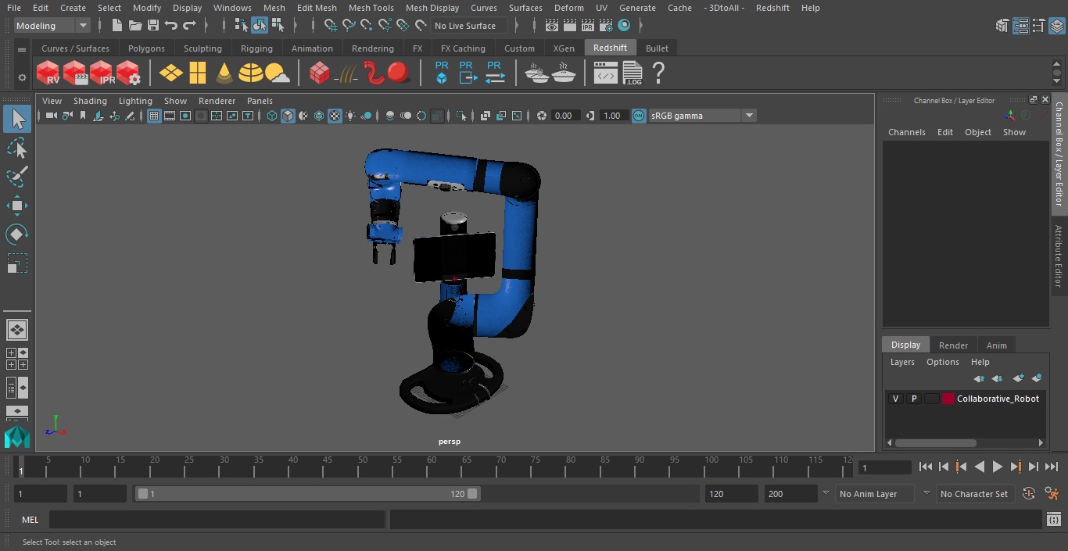Click the time range slider bar
Image resolution: width=1068 pixels, height=551 pixels.
pos(308,494)
